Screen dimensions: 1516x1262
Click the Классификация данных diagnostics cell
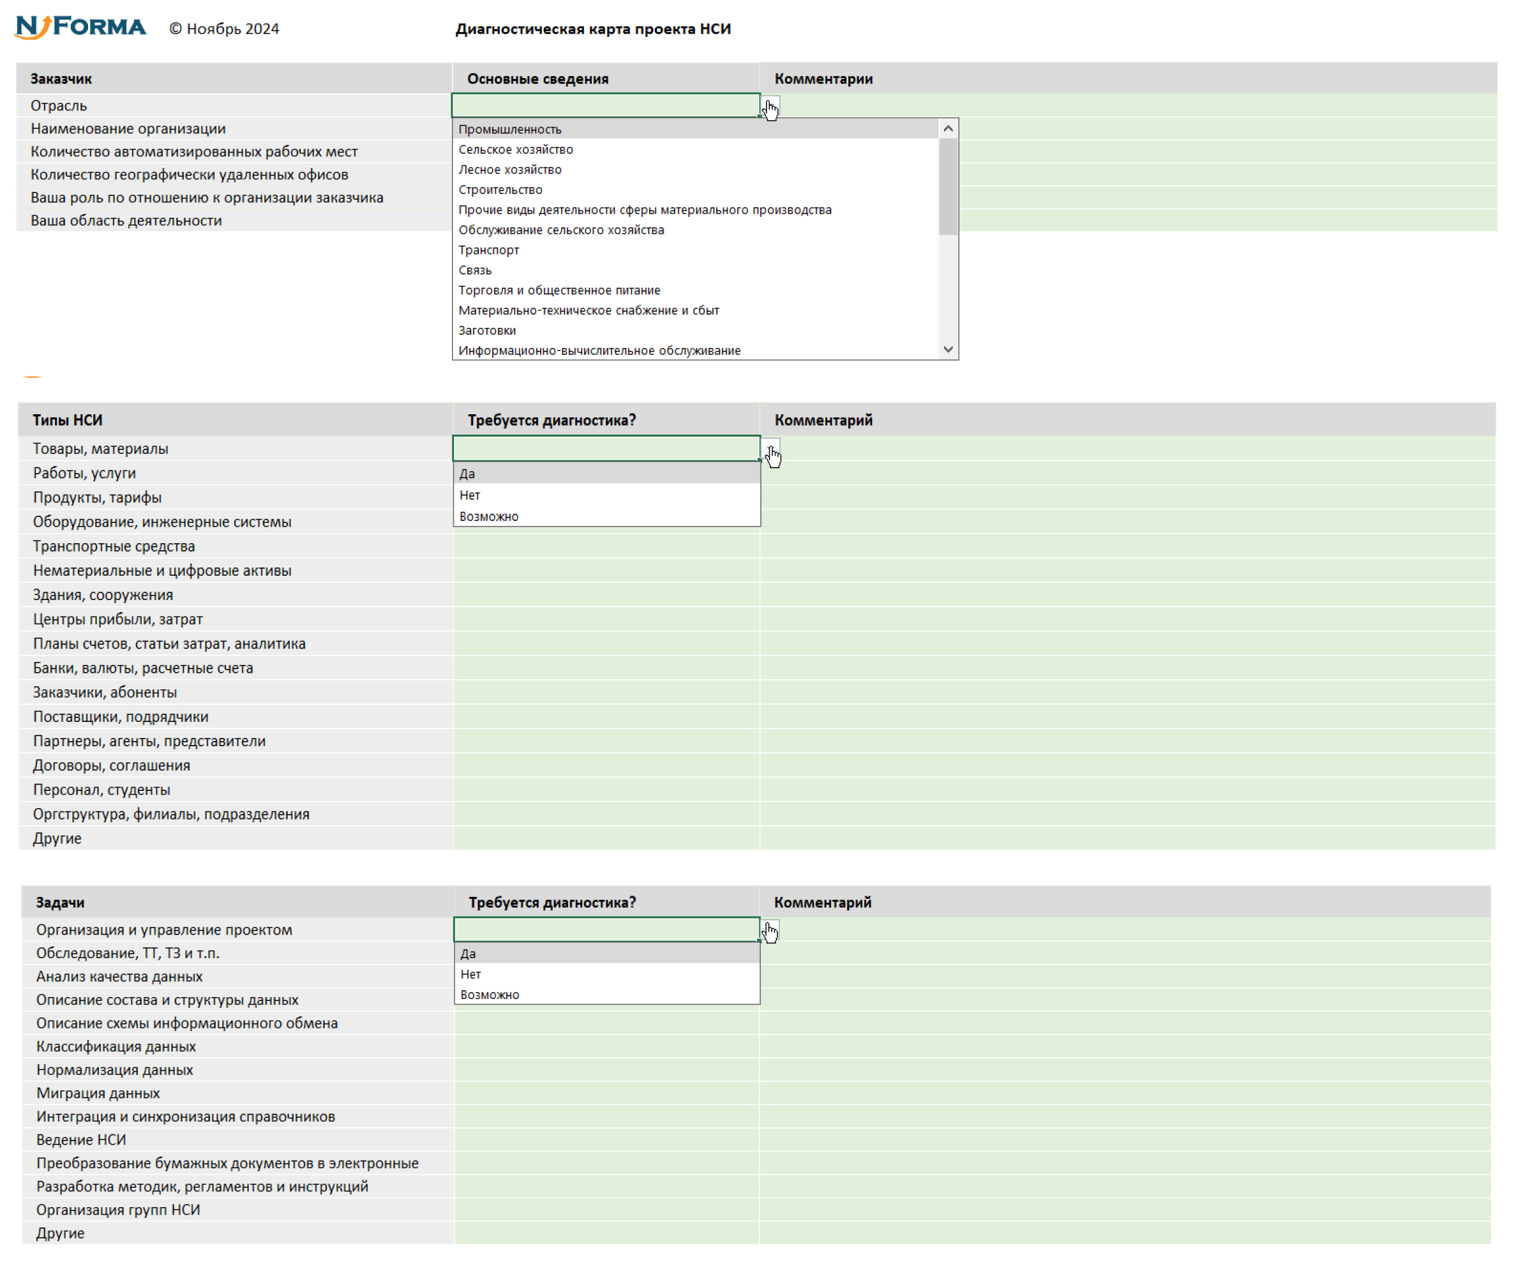(607, 1048)
